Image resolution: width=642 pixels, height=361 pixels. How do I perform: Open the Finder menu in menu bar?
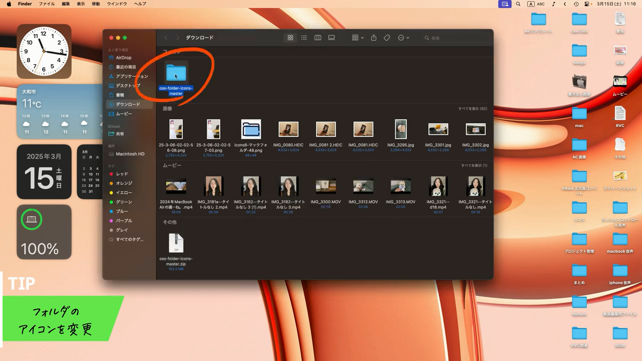pos(25,4)
